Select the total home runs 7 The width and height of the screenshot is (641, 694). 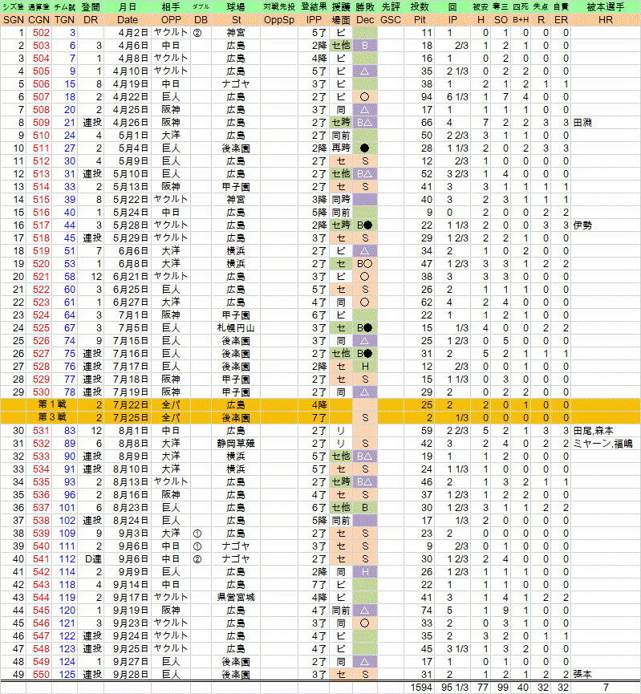(x=606, y=688)
